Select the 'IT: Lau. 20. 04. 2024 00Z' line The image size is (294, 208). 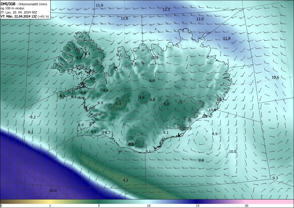(x=19, y=12)
